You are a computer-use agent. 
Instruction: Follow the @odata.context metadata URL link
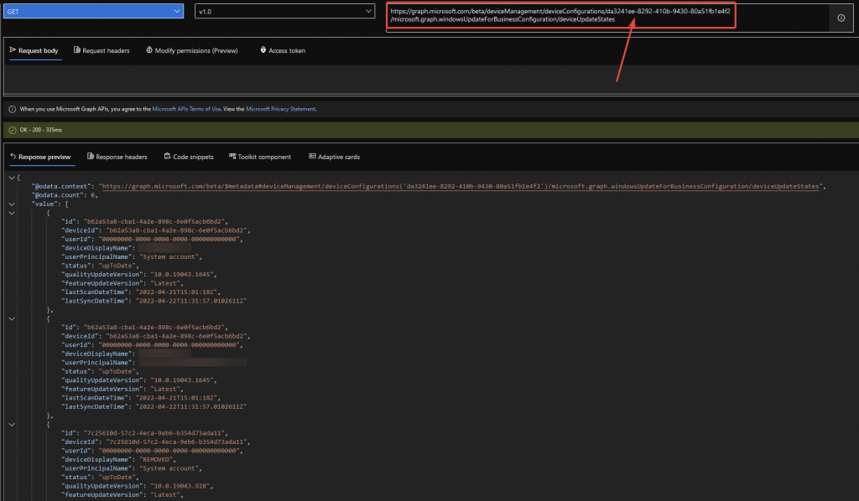click(461, 187)
